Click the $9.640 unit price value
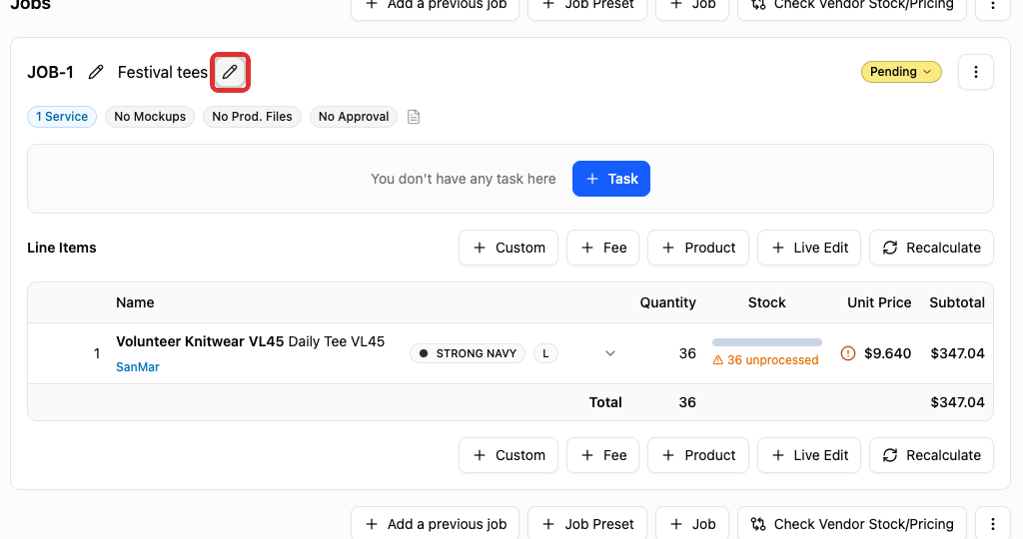Image resolution: width=1023 pixels, height=539 pixels. pyautogui.click(x=887, y=353)
